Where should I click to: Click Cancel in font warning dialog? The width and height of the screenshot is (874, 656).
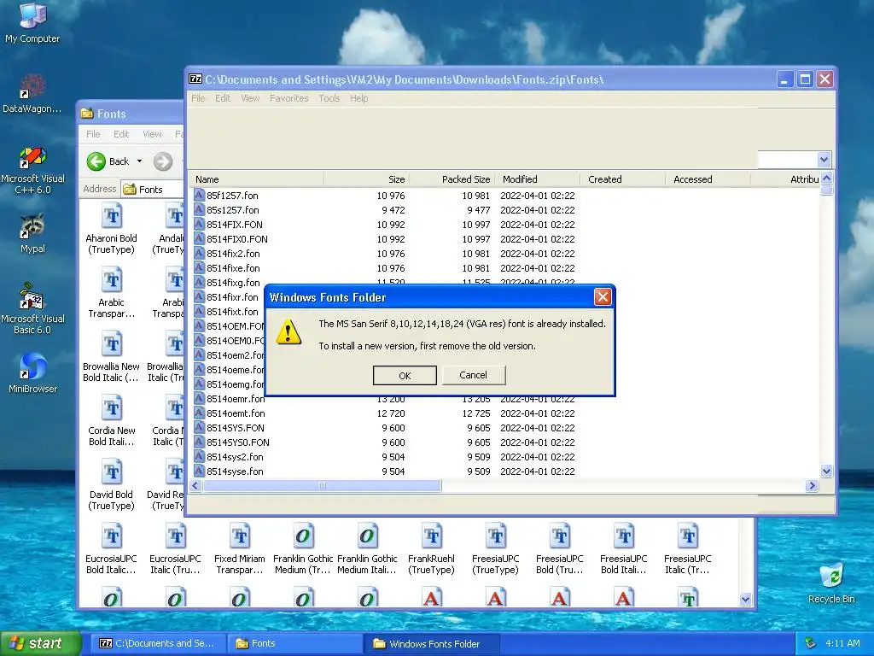tap(473, 375)
